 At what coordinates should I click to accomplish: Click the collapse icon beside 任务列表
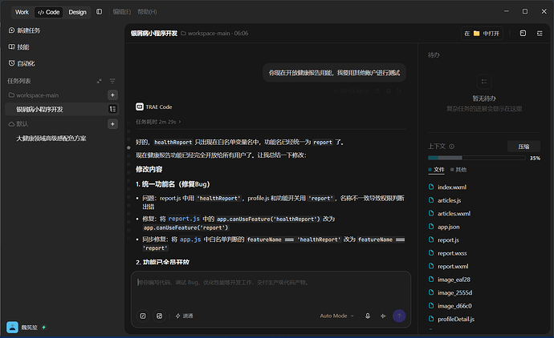[100, 81]
